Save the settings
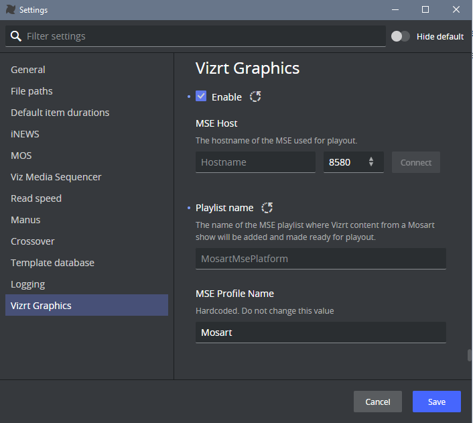This screenshot has height=423, width=473. pyautogui.click(x=437, y=402)
